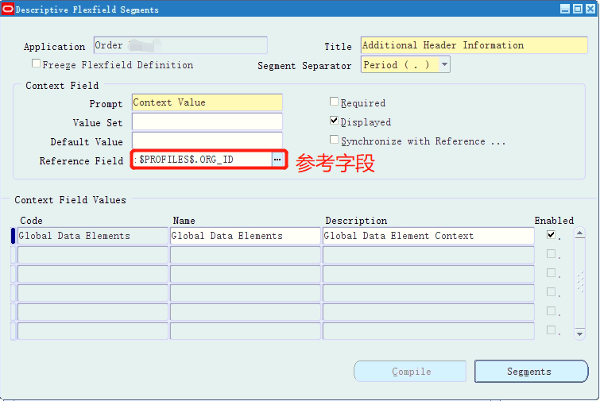
Task: Enable Freeze Flexfield Definition checkbox
Action: click(36, 64)
